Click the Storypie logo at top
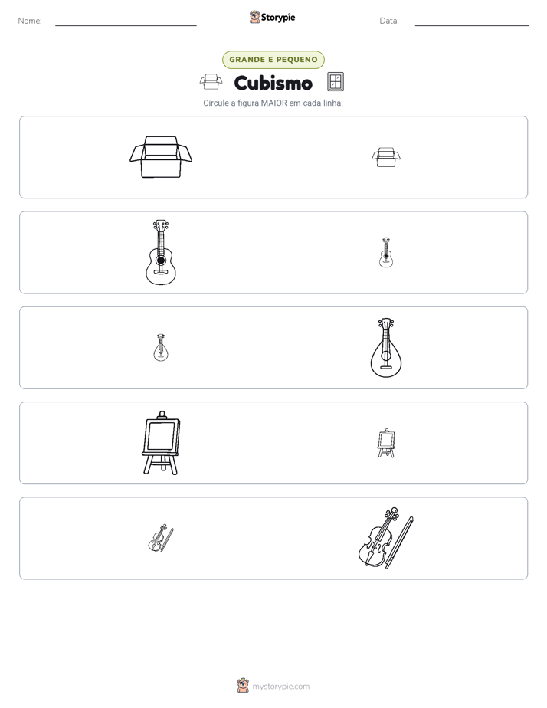This screenshot has width=547, height=708. (x=272, y=17)
